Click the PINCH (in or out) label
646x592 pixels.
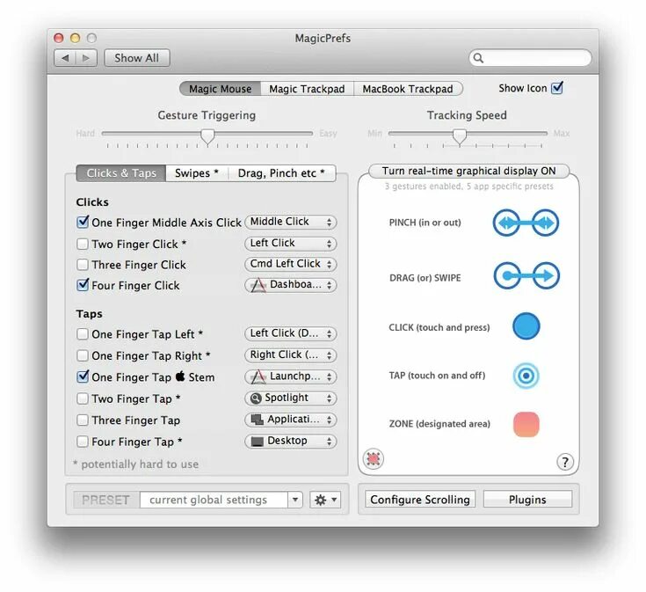[425, 223]
